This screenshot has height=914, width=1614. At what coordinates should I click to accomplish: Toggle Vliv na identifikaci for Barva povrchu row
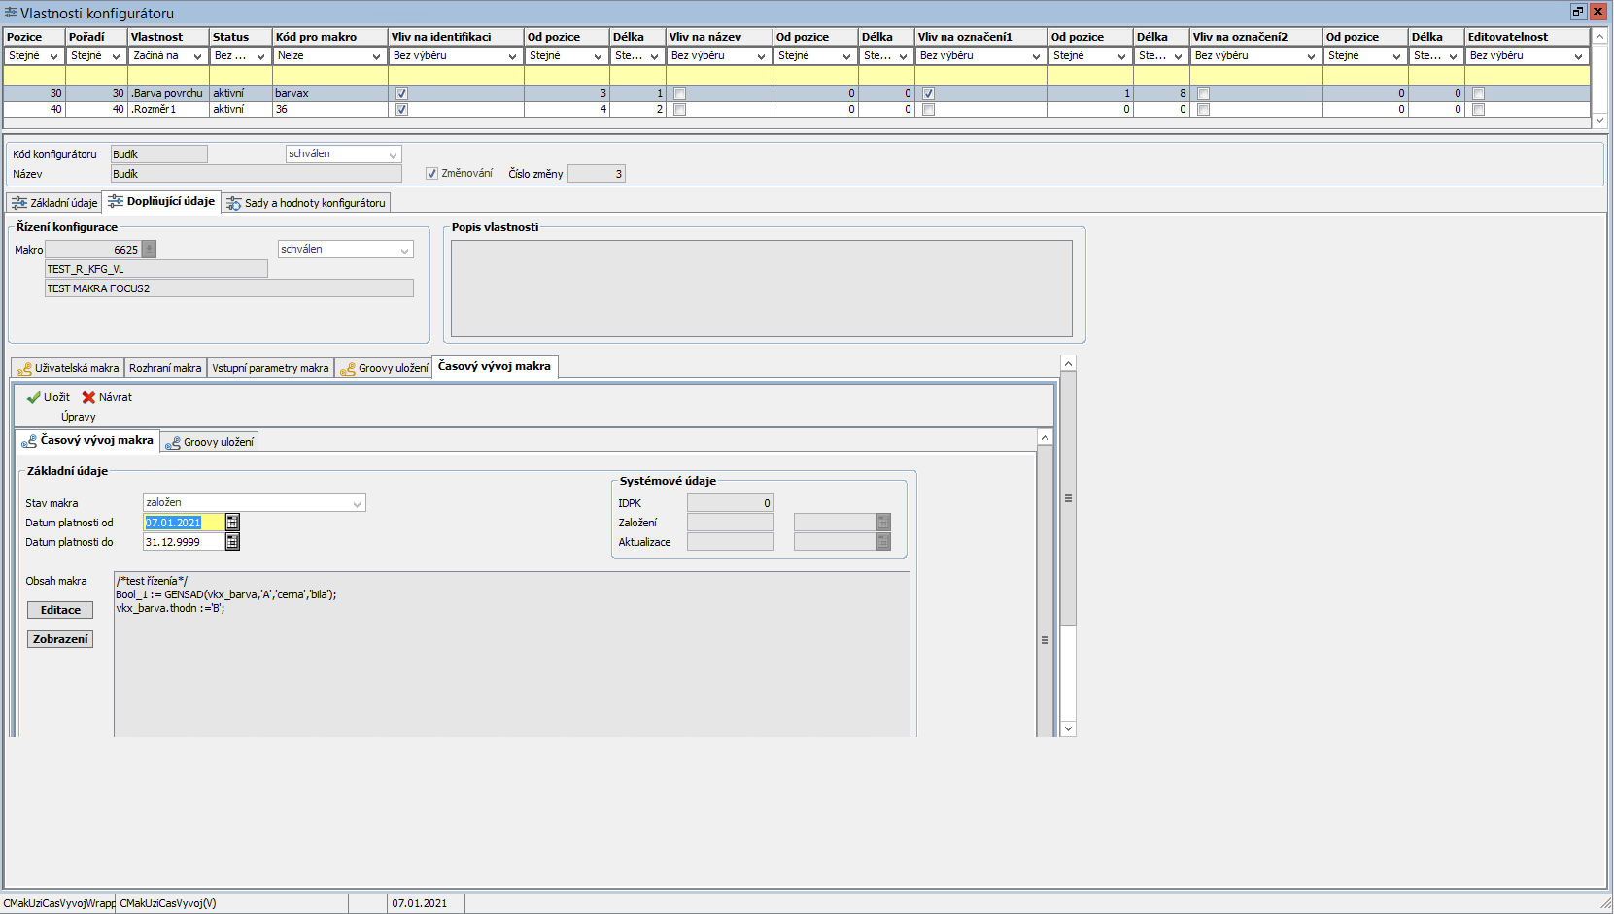click(x=401, y=94)
